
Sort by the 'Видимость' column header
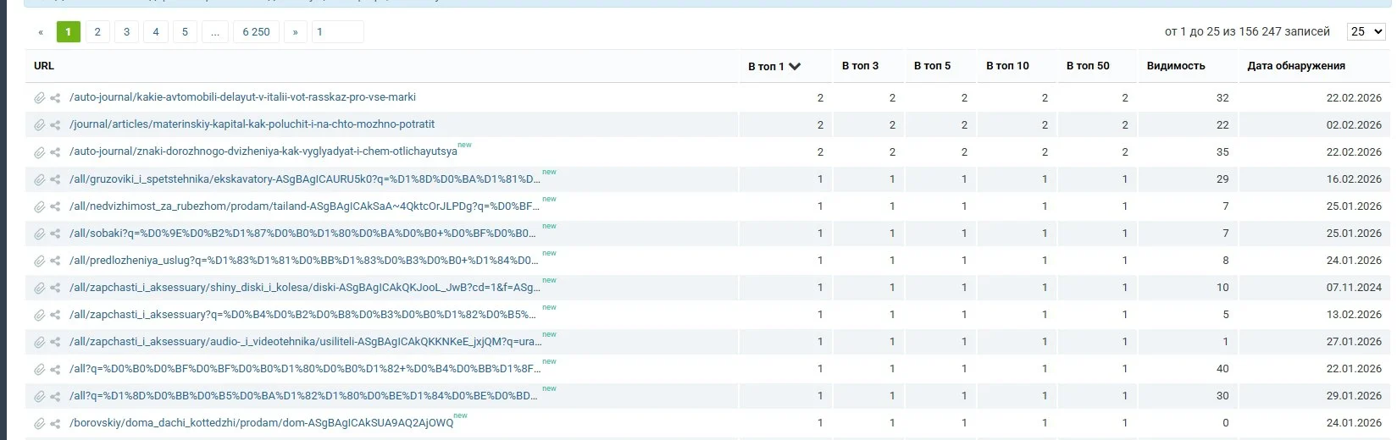pyautogui.click(x=1175, y=66)
